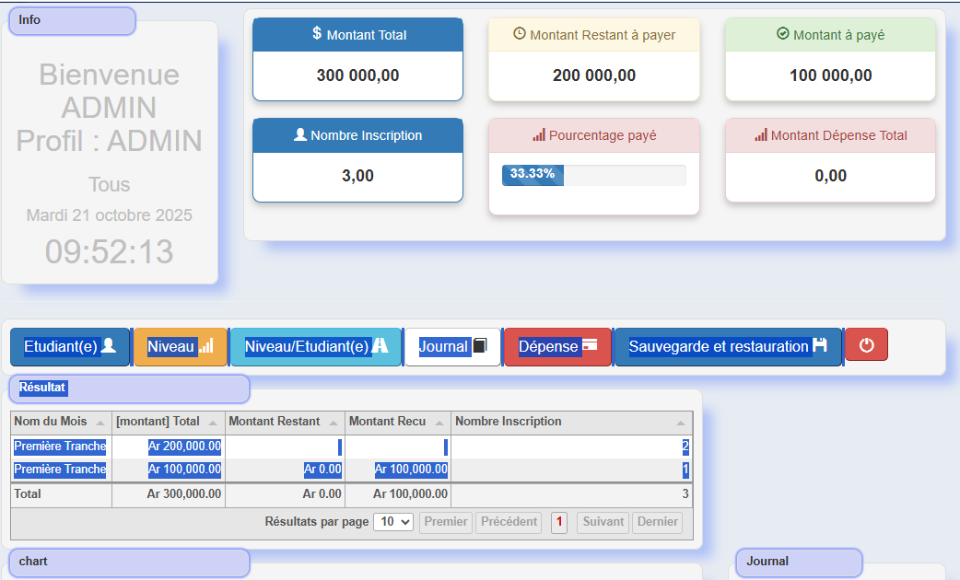Select the chart panel tab

tap(129, 562)
